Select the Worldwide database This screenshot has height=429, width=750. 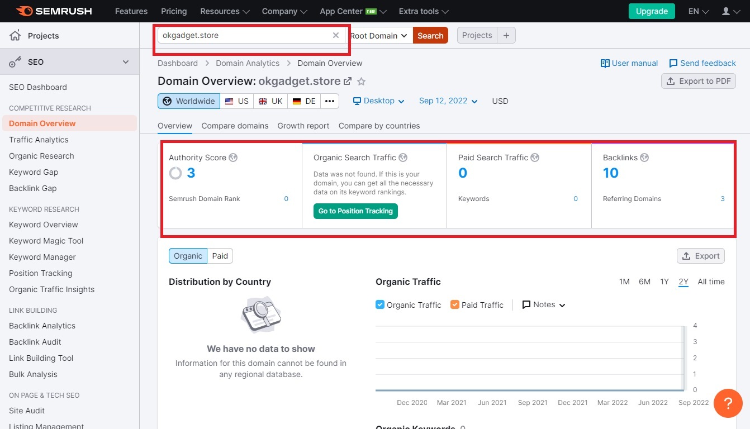(x=188, y=101)
